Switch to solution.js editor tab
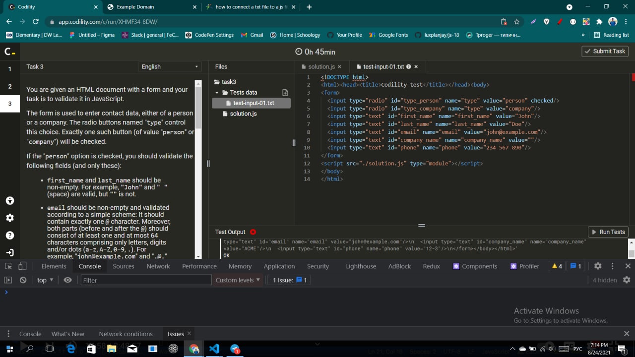635x357 pixels. (321, 66)
